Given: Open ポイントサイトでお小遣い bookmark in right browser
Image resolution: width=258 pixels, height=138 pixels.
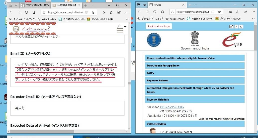Looking at the screenshot, I should [x=228, y=19].
